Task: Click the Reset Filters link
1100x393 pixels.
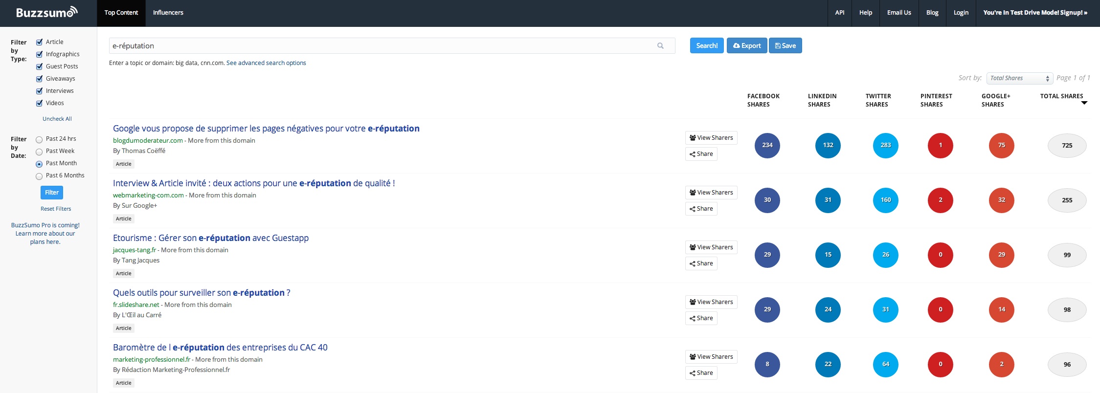Action: [x=56, y=209]
